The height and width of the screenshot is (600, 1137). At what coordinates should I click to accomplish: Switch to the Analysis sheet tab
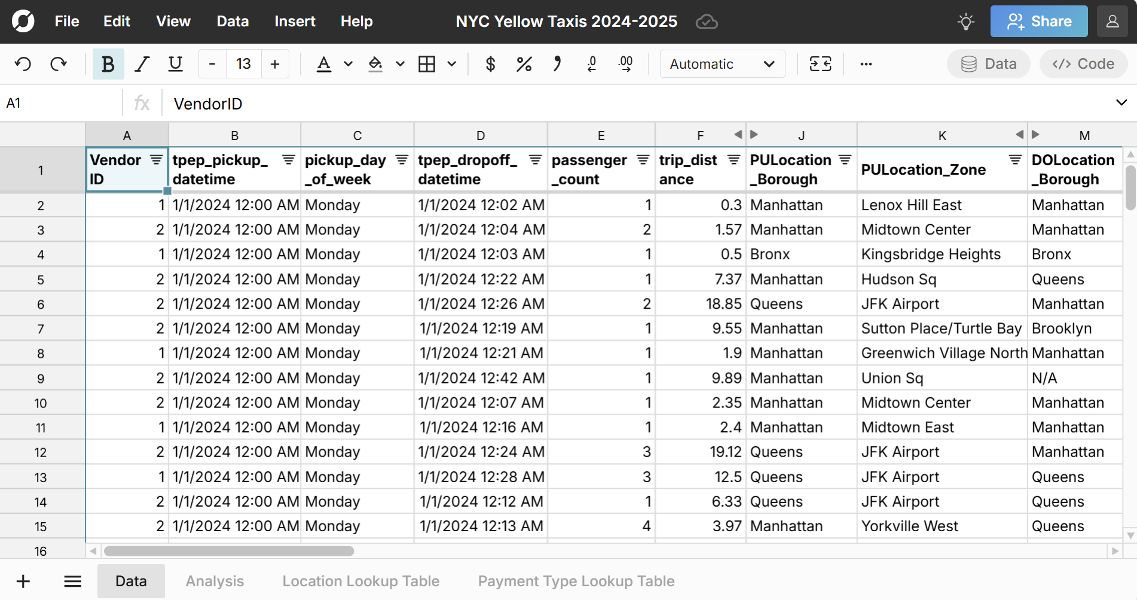pos(214,580)
